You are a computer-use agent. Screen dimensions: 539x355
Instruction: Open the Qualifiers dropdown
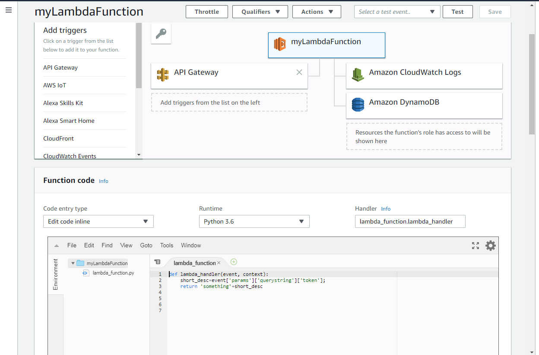coord(260,12)
